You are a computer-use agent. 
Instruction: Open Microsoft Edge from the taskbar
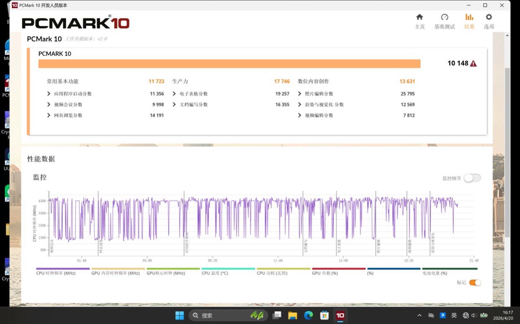[x=309, y=315]
